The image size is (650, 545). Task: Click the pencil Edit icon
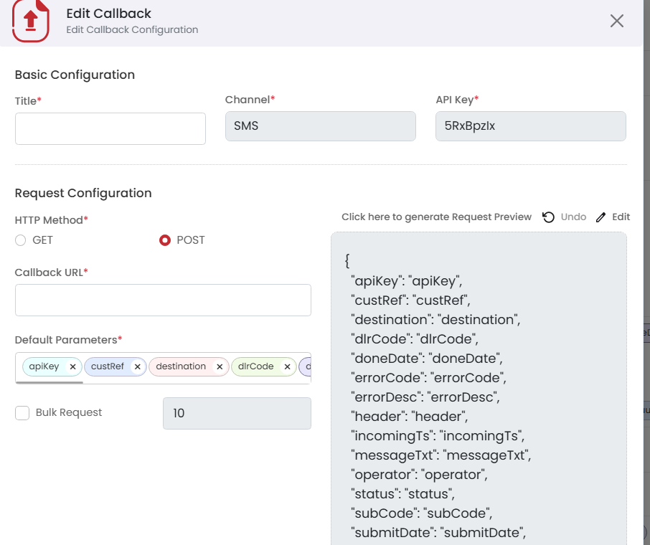pyautogui.click(x=600, y=217)
